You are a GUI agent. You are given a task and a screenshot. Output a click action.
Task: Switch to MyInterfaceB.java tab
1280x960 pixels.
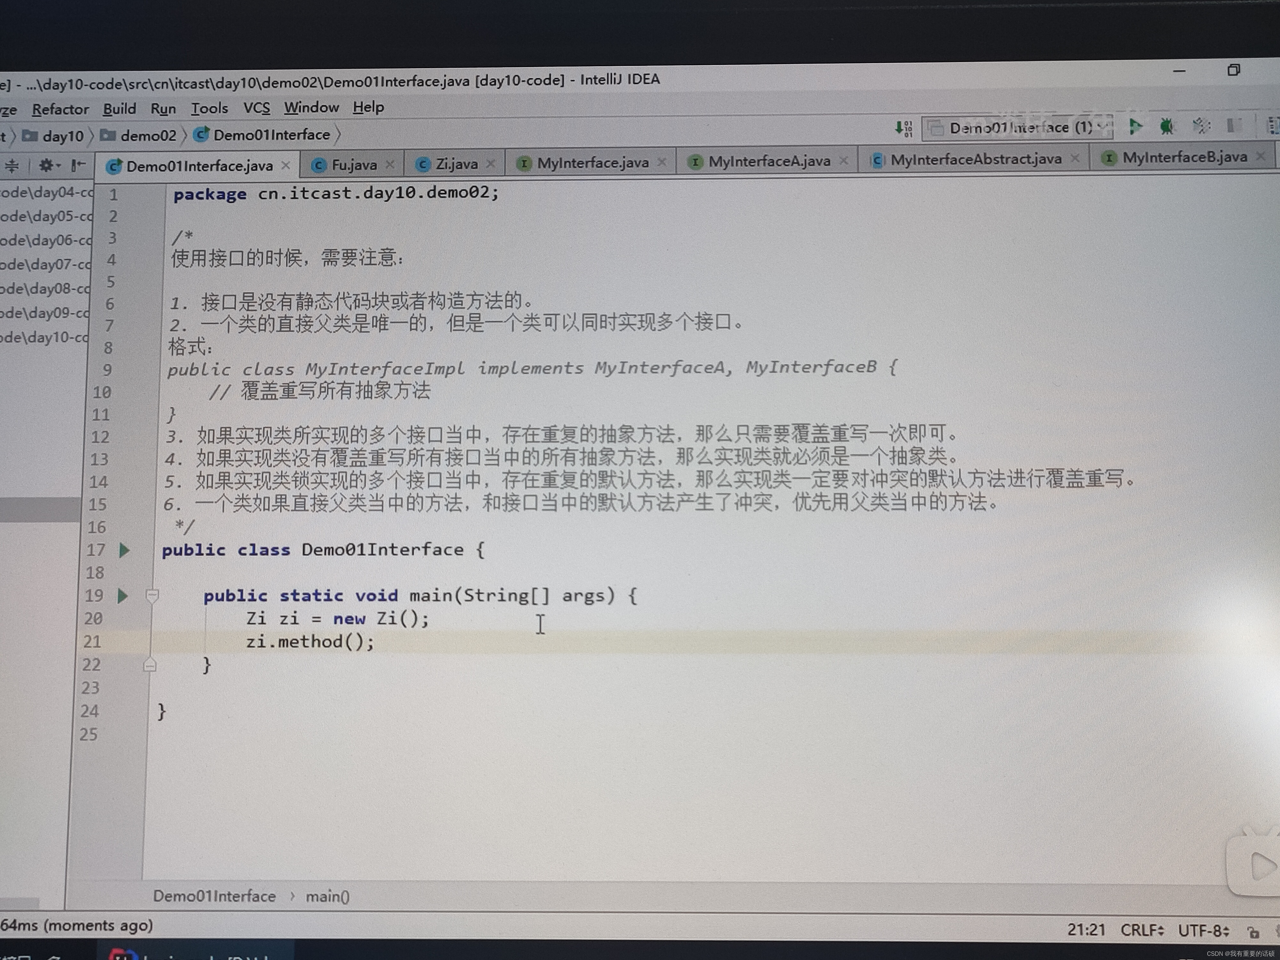tap(1183, 157)
